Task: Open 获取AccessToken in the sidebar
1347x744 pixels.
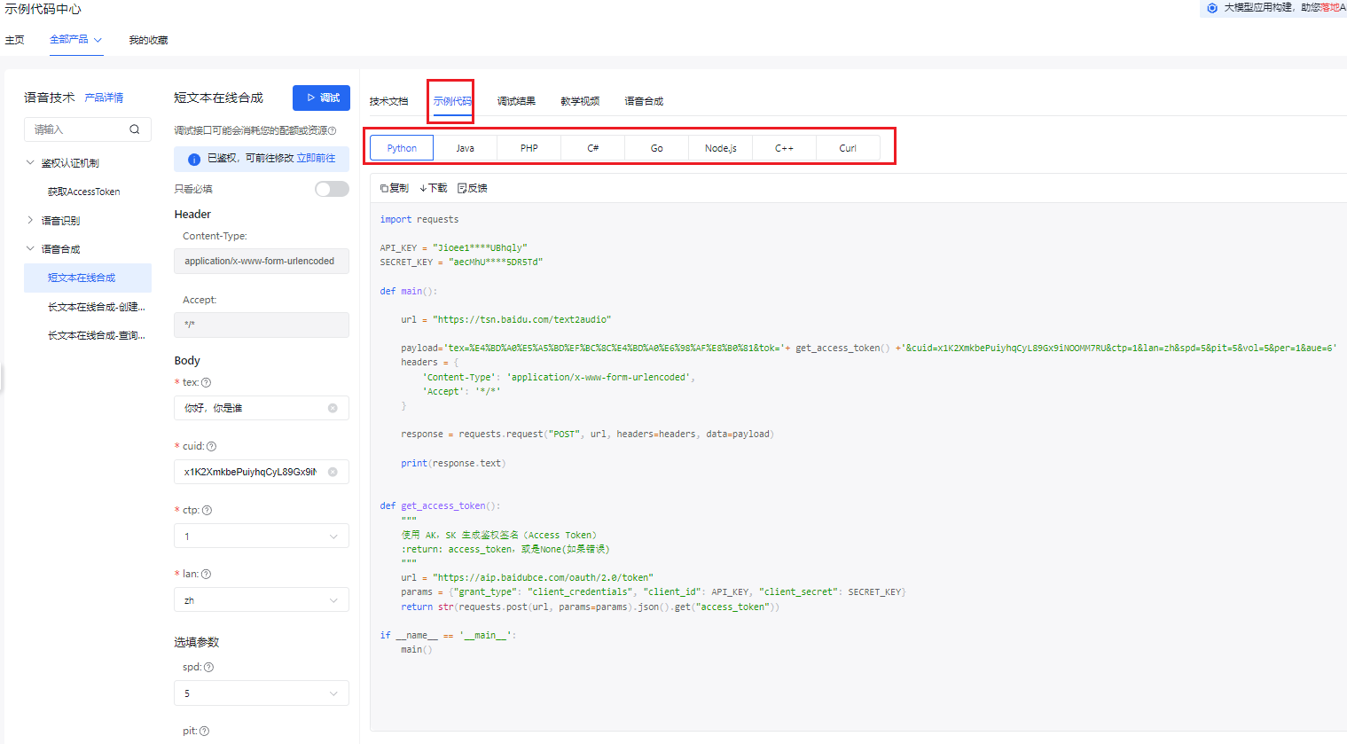Action: tap(84, 192)
